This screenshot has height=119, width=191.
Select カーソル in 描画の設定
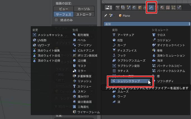[84, 9]
